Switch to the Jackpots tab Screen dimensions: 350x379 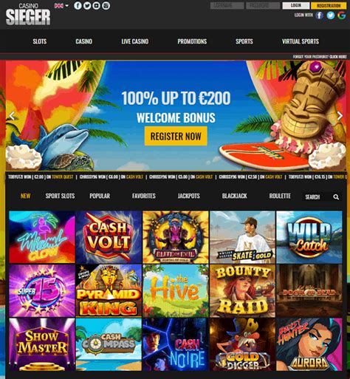189,196
